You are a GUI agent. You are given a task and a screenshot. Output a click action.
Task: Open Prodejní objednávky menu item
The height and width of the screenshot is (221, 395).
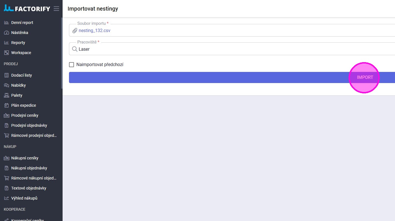point(29,125)
